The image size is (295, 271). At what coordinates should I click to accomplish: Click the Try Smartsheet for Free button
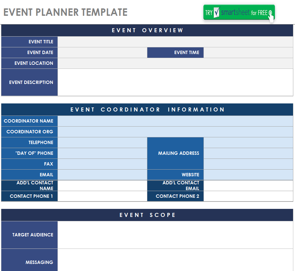pyautogui.click(x=239, y=13)
